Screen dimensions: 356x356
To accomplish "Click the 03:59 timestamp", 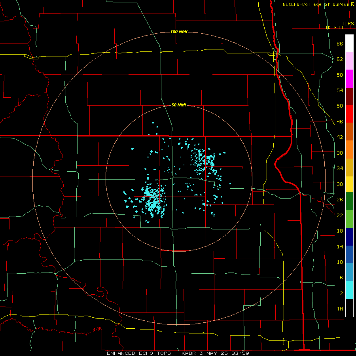I will tap(240, 353).
